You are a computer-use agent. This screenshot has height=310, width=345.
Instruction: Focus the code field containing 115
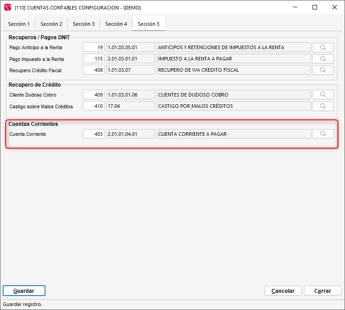click(x=94, y=59)
